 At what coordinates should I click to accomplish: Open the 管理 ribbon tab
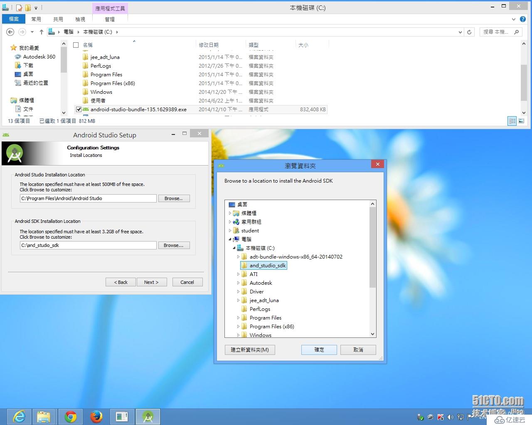point(110,19)
